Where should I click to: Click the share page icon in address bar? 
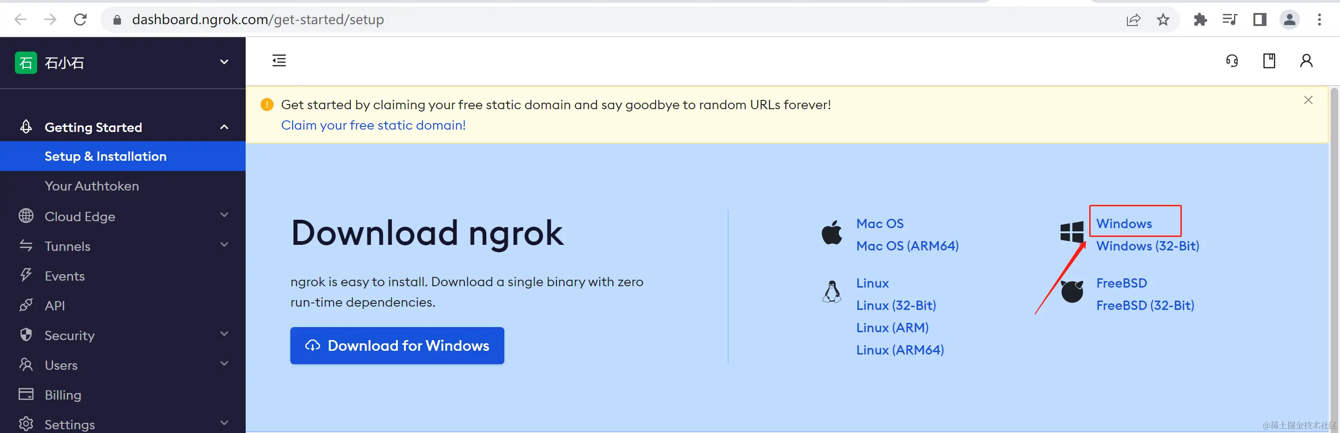[1133, 20]
